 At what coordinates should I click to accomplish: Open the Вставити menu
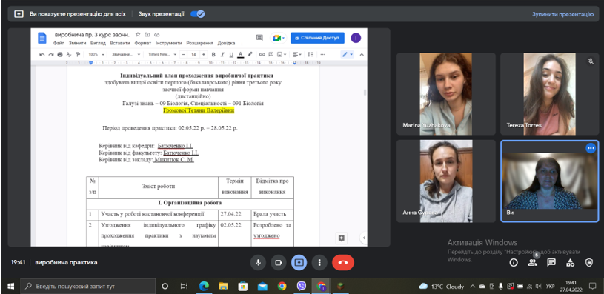coord(120,43)
